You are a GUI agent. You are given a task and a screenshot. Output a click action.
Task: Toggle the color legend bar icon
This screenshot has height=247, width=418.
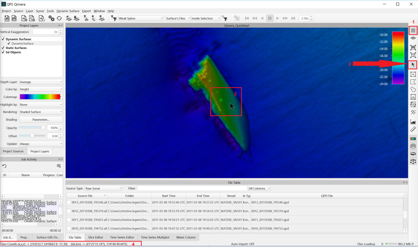[413, 139]
